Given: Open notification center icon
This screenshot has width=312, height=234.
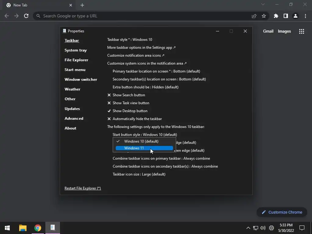Looking at the screenshot, I should click(302, 228).
